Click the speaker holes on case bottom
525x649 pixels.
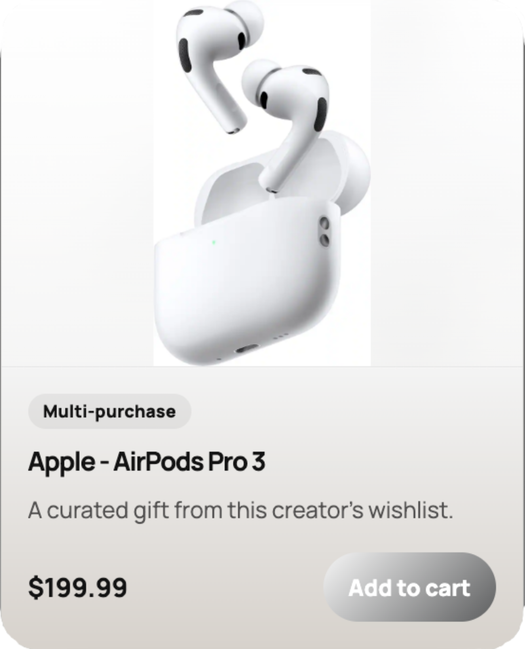coord(280,336)
